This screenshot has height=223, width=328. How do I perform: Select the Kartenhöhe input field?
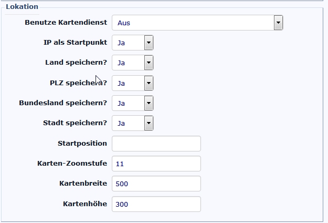[156, 204]
